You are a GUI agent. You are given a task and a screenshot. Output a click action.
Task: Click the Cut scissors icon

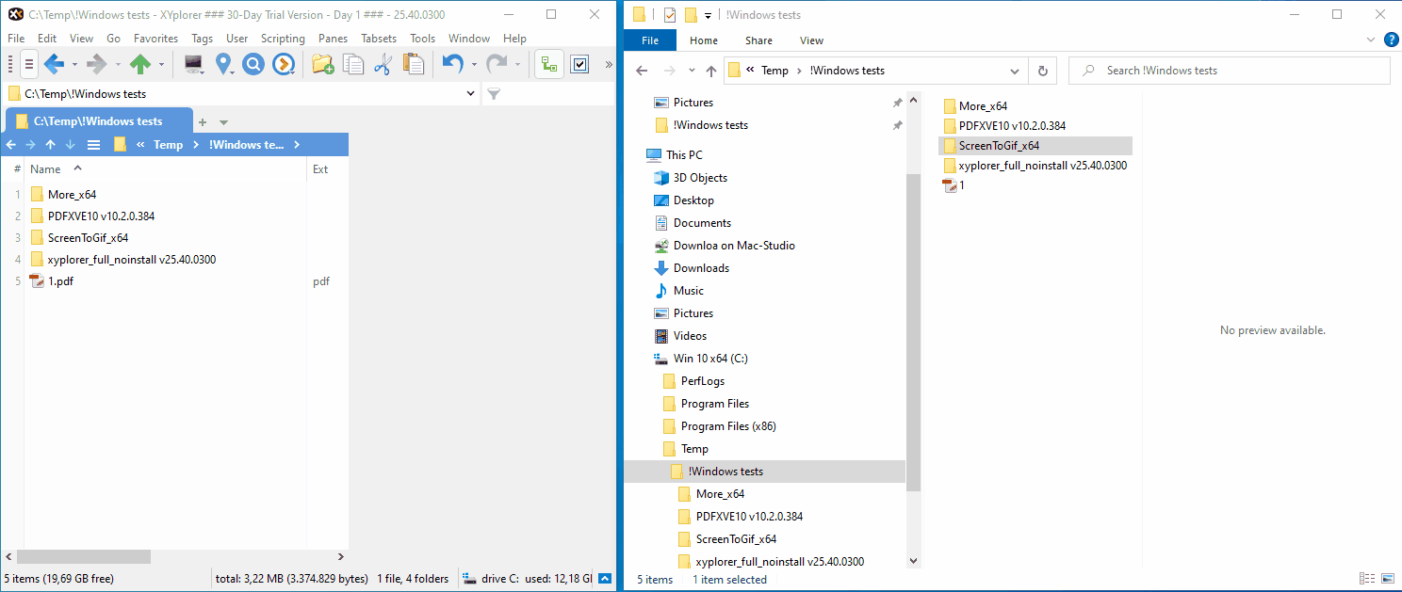(383, 64)
